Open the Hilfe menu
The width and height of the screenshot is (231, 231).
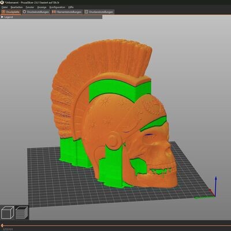click(x=71, y=8)
